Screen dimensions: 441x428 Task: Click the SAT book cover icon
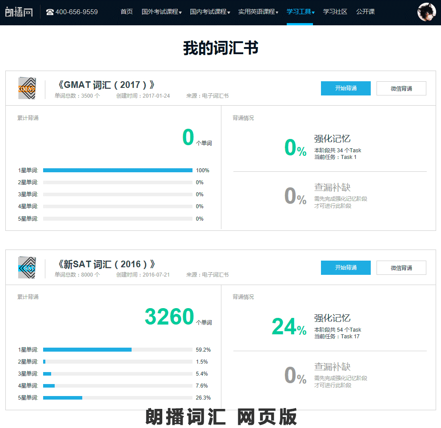click(x=27, y=268)
